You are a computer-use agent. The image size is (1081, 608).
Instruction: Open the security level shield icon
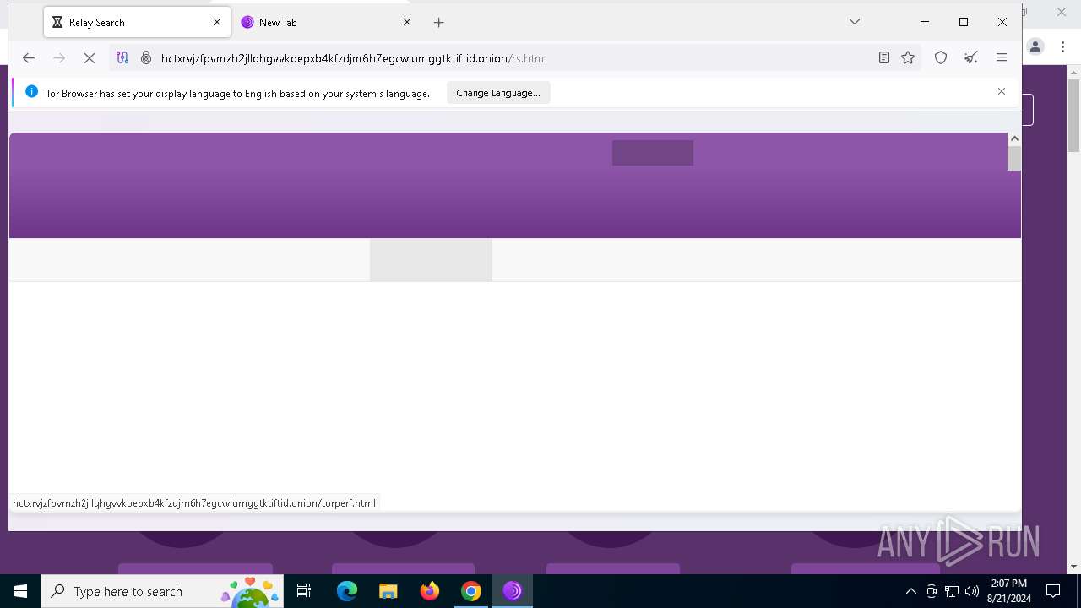pos(941,58)
